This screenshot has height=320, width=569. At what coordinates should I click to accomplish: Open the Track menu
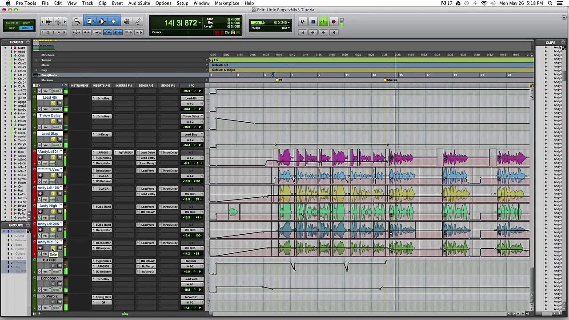(x=88, y=3)
